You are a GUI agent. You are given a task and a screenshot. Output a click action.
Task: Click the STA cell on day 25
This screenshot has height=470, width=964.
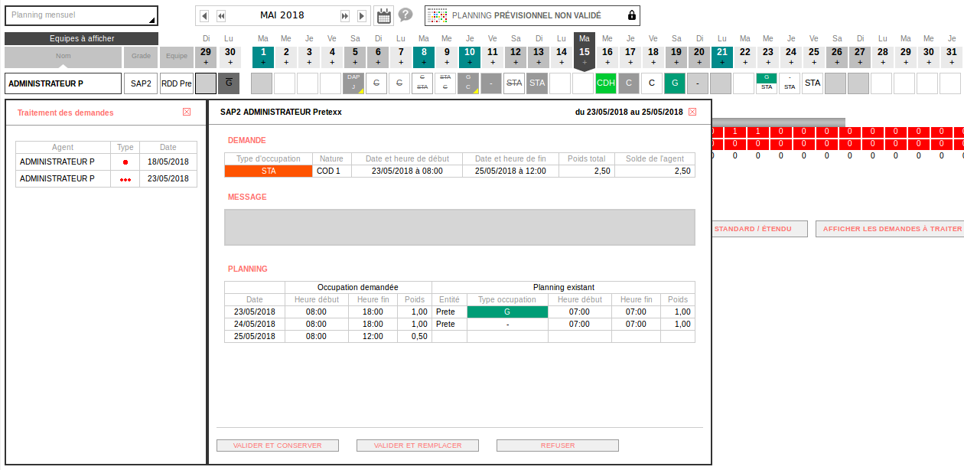point(813,83)
